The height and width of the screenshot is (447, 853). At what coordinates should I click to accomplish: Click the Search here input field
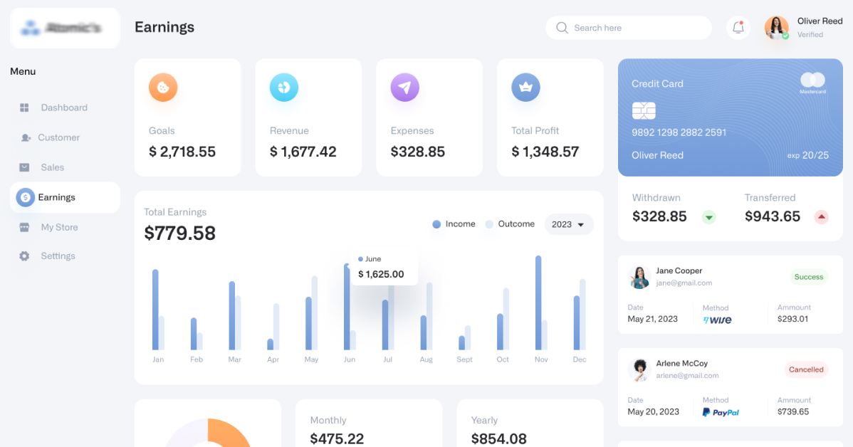[629, 28]
